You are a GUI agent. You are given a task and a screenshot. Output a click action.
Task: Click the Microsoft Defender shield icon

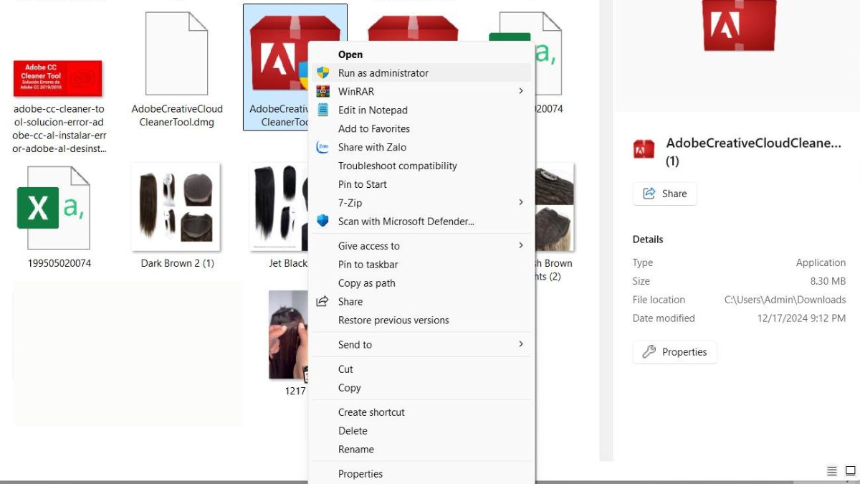coord(322,222)
